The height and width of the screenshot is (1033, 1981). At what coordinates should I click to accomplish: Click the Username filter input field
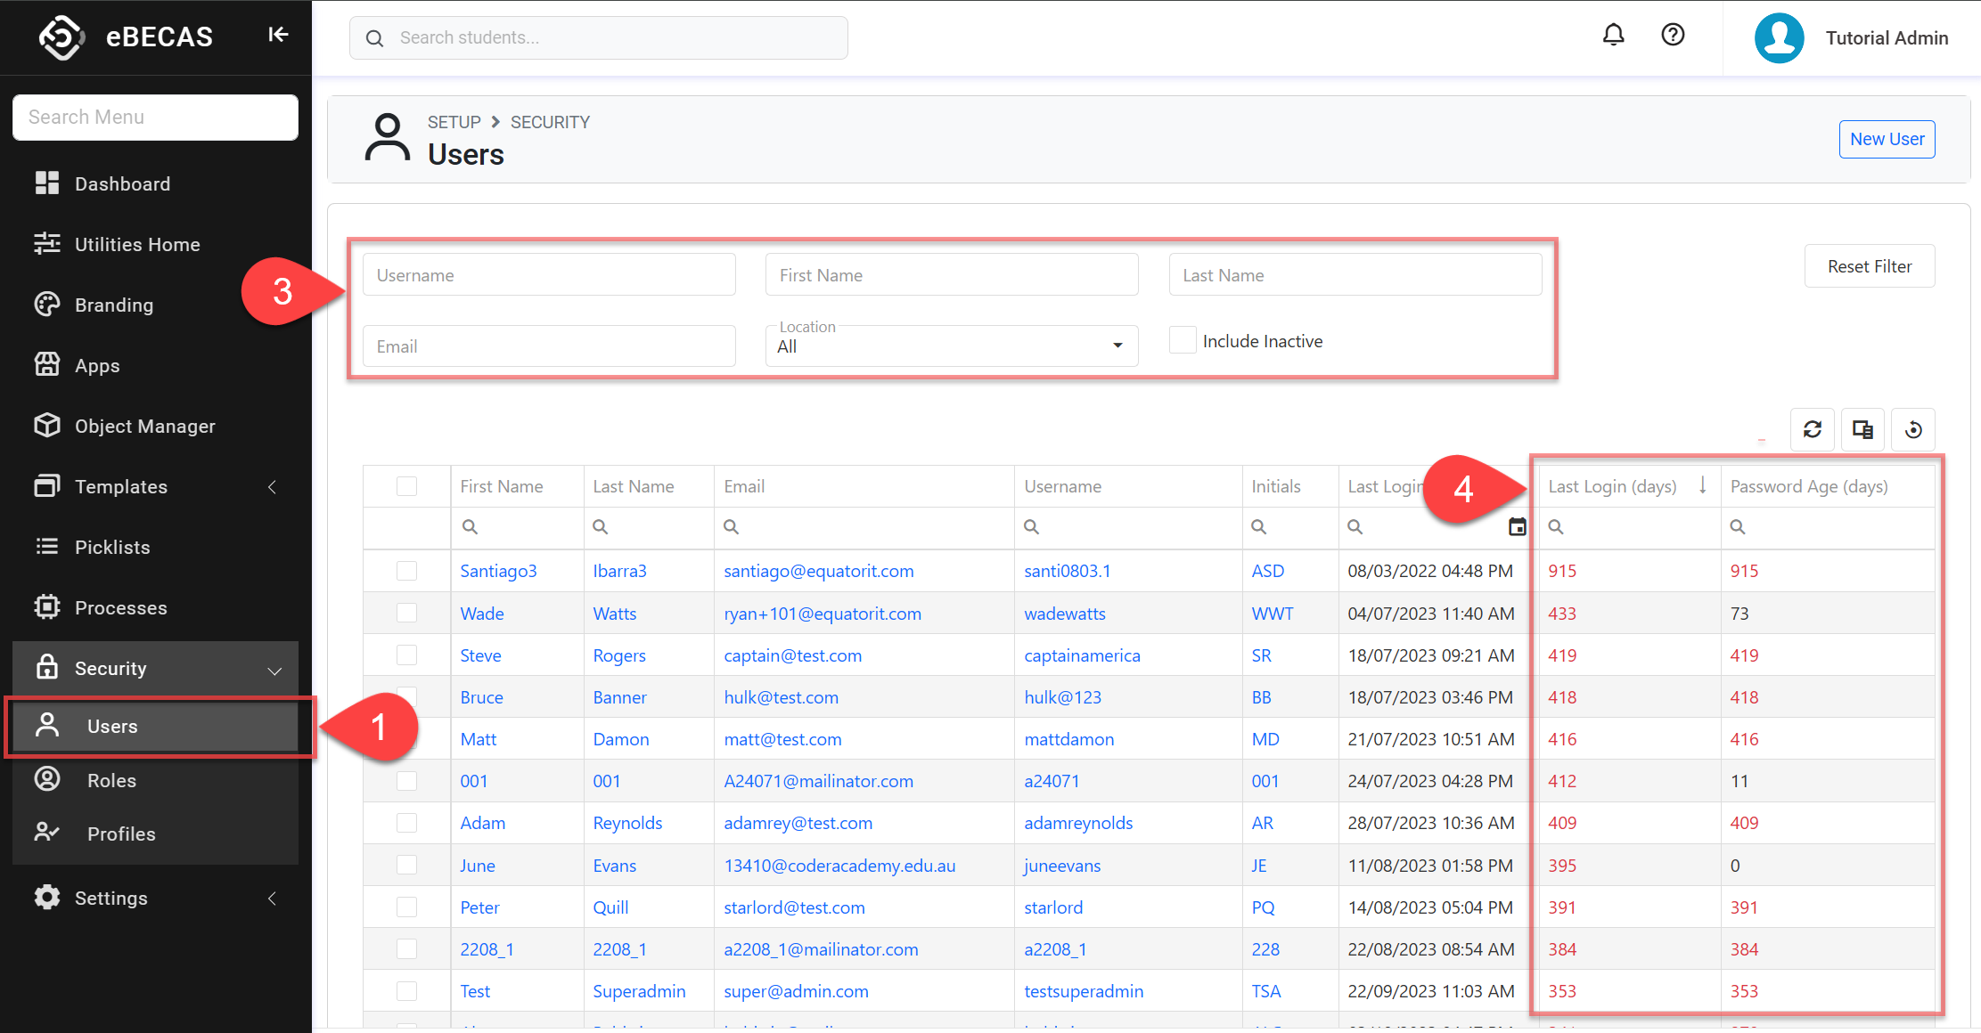coord(549,275)
